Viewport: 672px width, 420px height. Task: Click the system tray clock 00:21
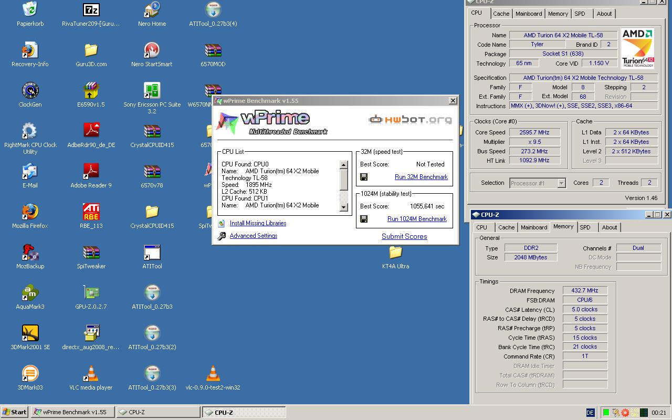pyautogui.click(x=659, y=413)
